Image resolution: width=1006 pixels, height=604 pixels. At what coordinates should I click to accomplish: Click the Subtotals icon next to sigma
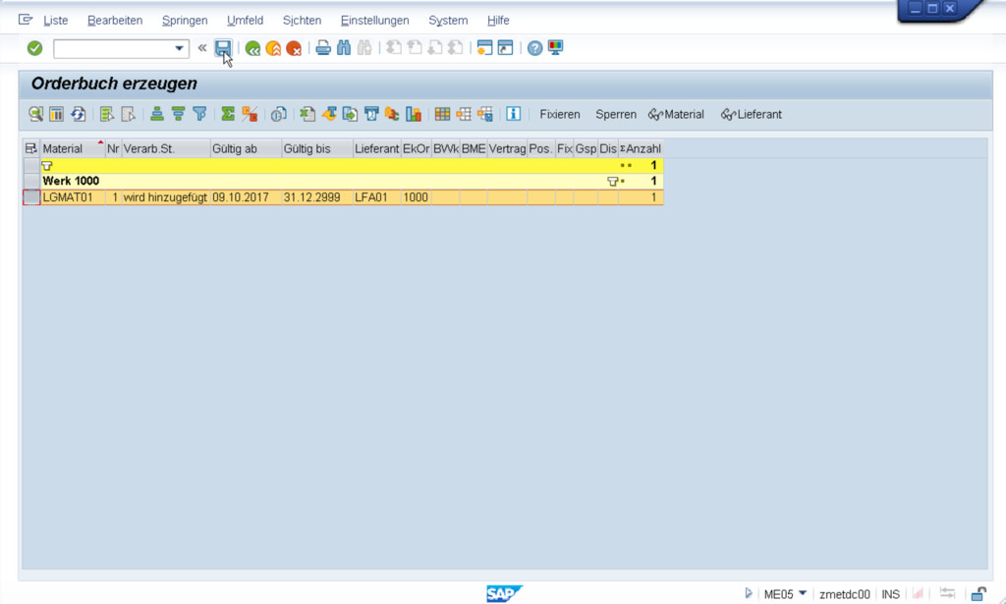pyautogui.click(x=250, y=114)
